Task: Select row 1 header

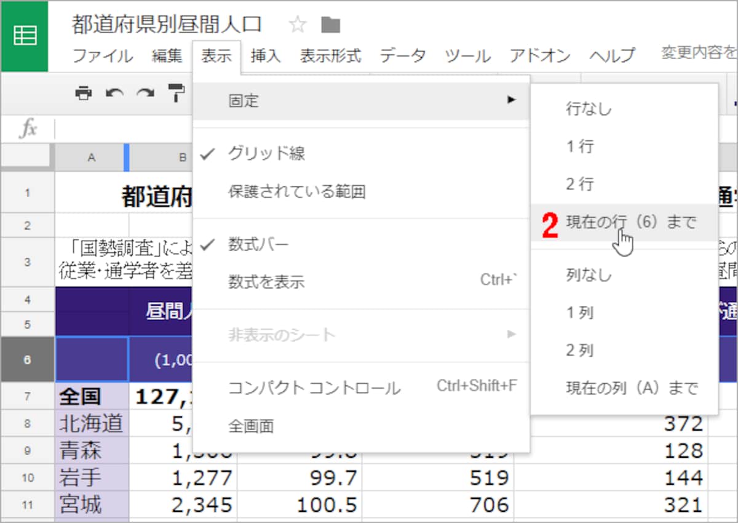Action: 27,193
